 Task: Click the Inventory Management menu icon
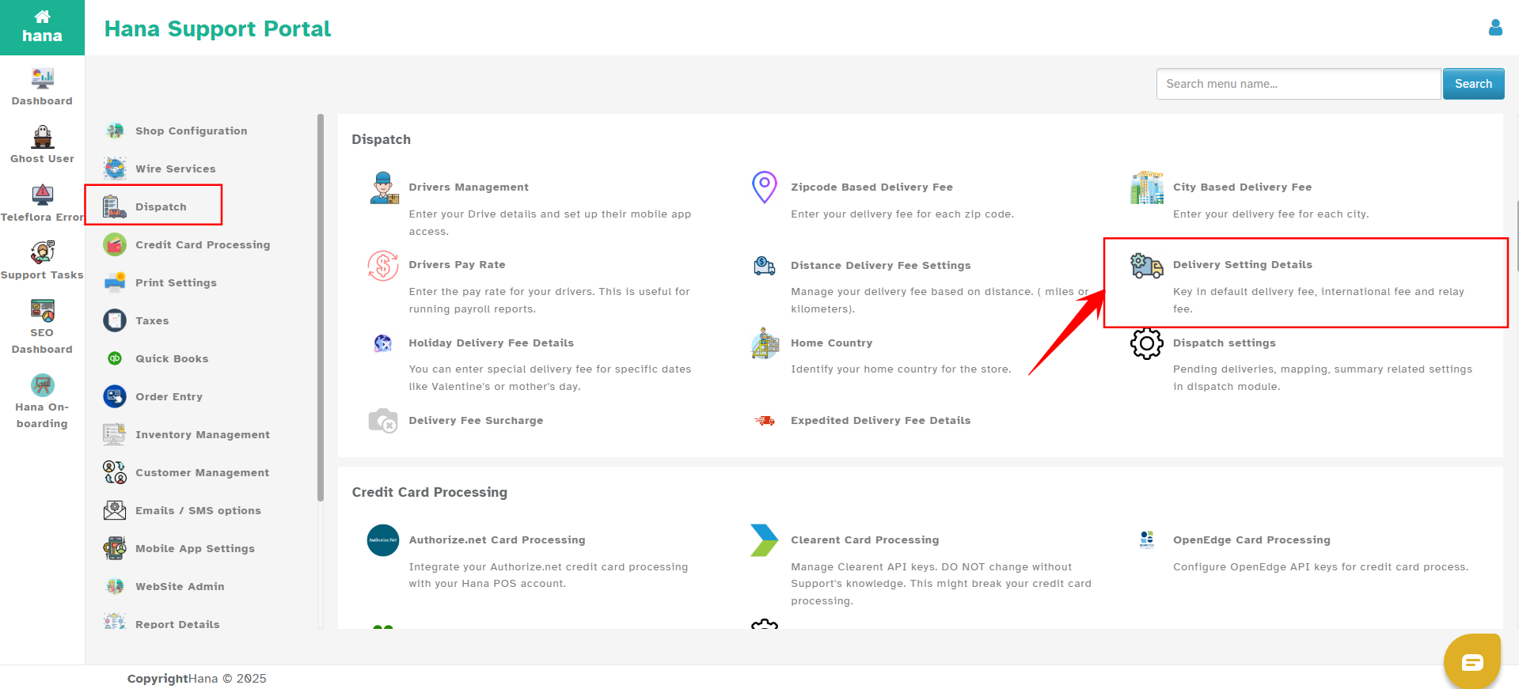pyautogui.click(x=115, y=434)
